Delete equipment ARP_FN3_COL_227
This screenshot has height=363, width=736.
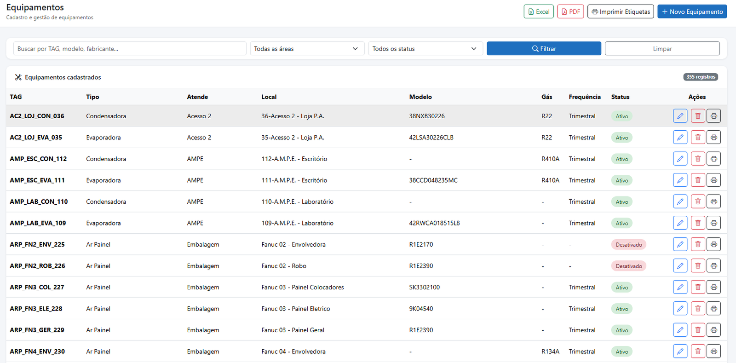698,287
